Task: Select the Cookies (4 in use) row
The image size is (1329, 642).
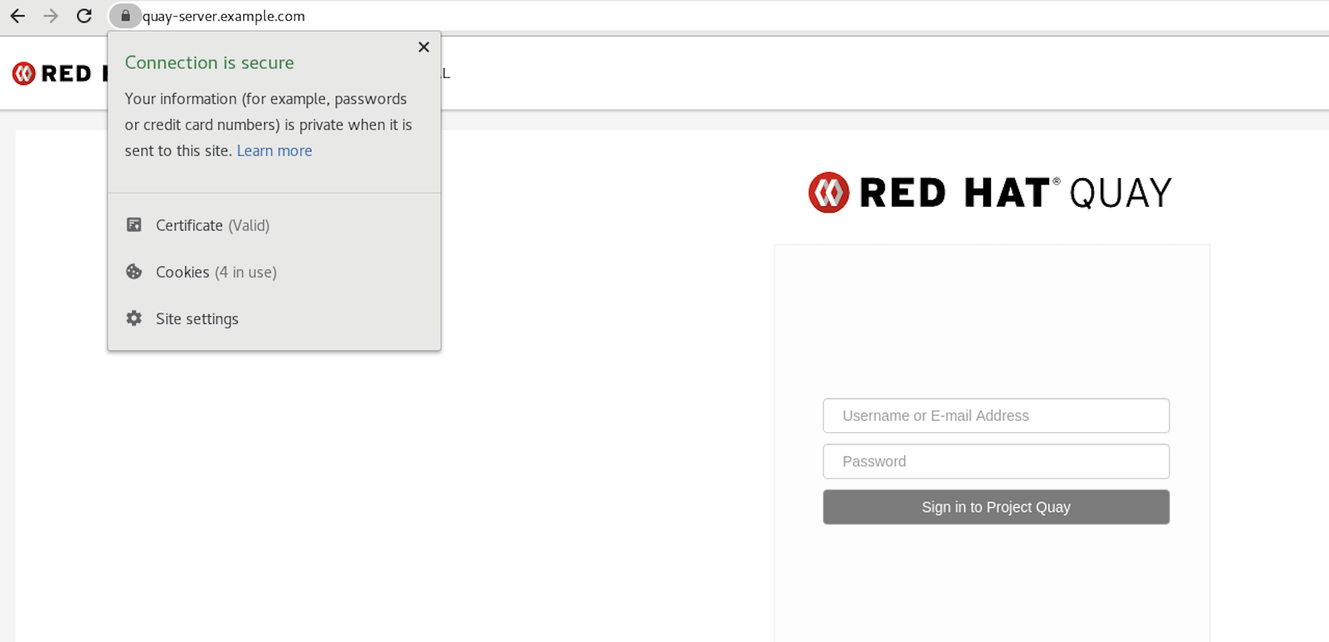Action: click(x=215, y=272)
